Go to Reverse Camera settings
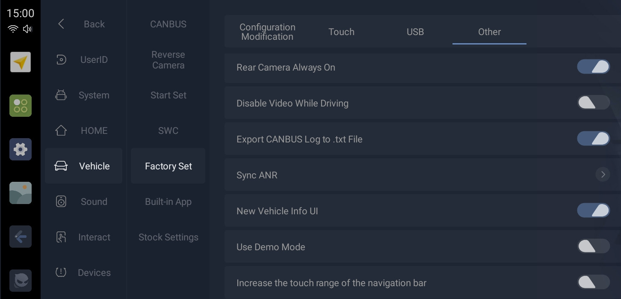 pos(168,60)
